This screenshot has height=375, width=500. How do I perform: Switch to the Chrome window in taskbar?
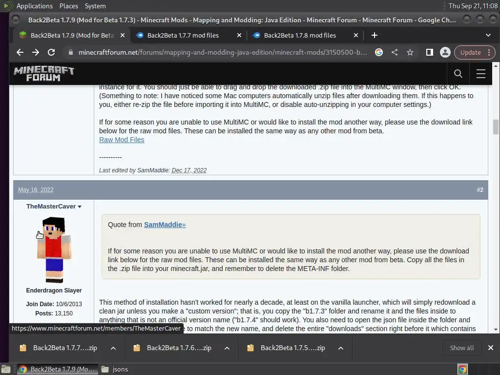58,369
